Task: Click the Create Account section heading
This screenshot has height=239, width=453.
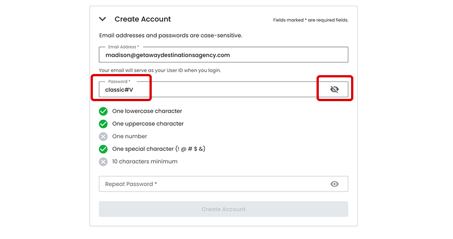Action: (143, 19)
